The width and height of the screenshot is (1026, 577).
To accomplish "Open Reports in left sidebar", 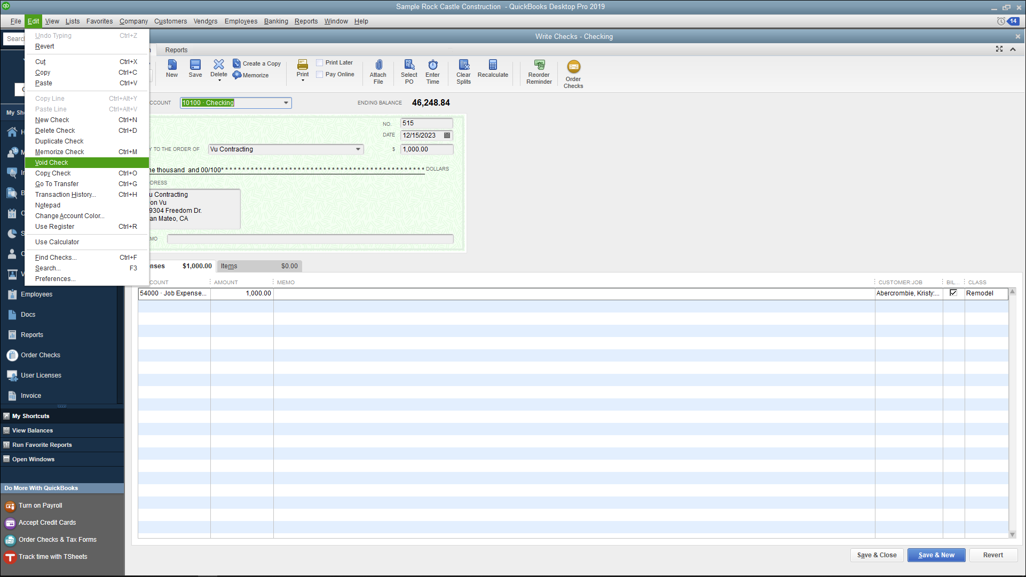I will [31, 335].
